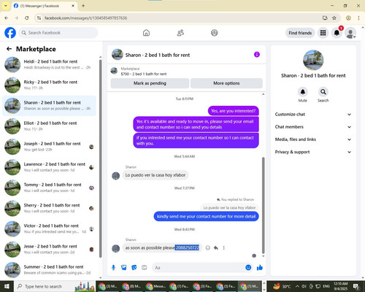Open Ricky - 2 bed 1 bath conversation
Image resolution: width=365 pixels, height=292 pixels.
click(x=49, y=85)
